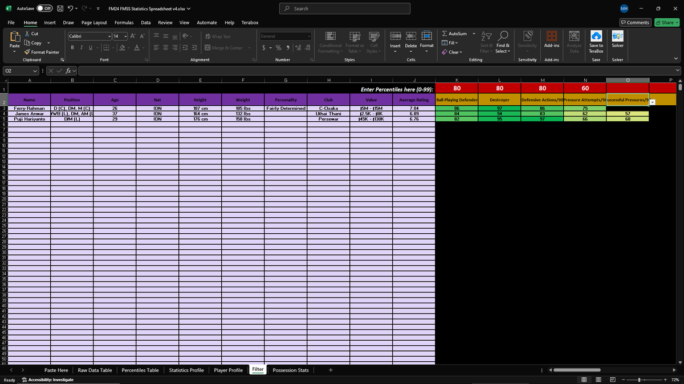Open the filter dropdown on the Successful Pressures column

pos(652,102)
